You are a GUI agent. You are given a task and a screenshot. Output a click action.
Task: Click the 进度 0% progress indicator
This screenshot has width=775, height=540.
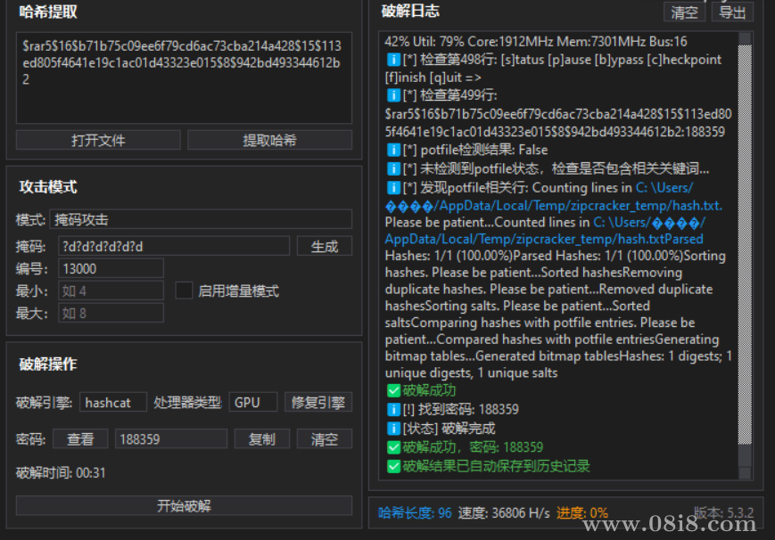click(x=583, y=512)
